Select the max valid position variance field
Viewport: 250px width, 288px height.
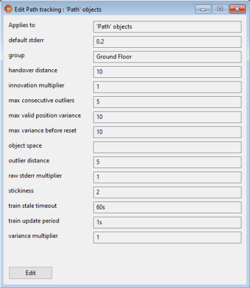point(167,117)
